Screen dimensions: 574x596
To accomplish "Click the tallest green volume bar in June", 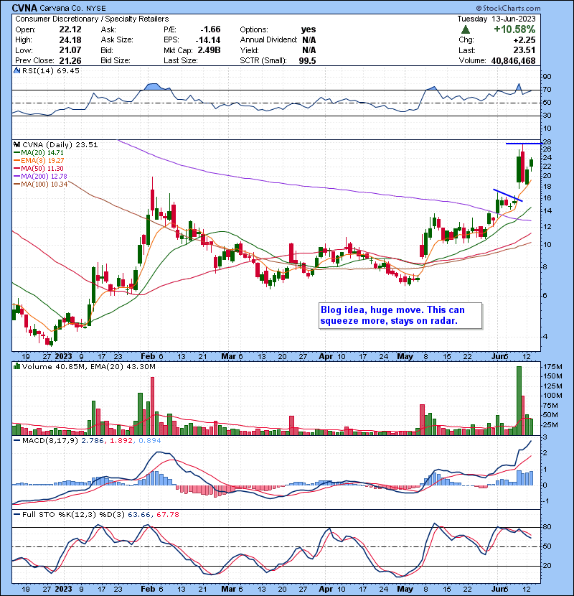I will pyautogui.click(x=519, y=401).
